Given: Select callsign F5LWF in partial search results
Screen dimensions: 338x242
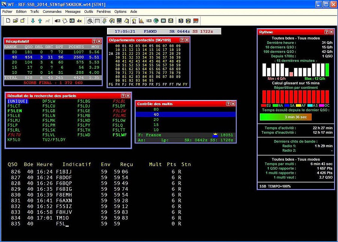Looking at the screenshot, I should pyautogui.click(x=120, y=135).
